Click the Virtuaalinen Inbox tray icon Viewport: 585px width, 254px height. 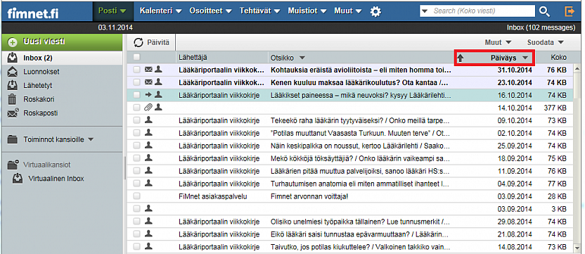[x=18, y=179]
